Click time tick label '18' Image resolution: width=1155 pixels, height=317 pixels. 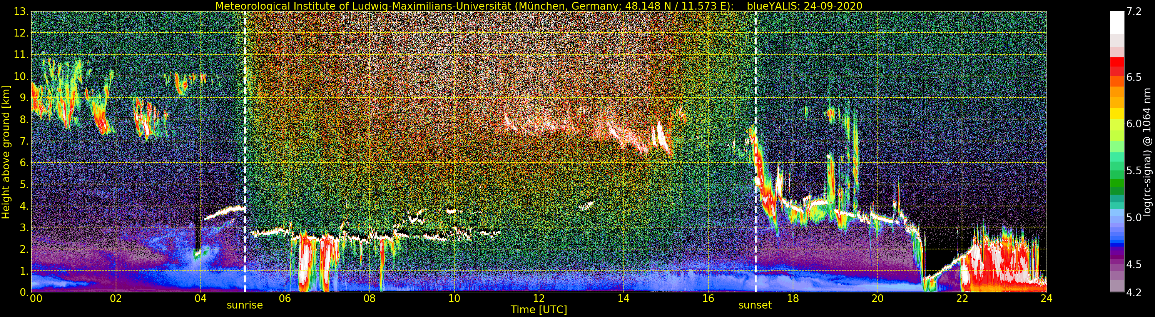(x=793, y=298)
